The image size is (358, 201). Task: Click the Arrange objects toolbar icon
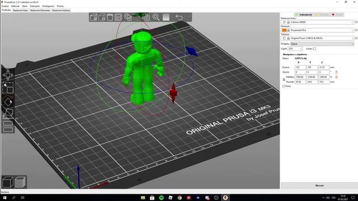(x=118, y=17)
